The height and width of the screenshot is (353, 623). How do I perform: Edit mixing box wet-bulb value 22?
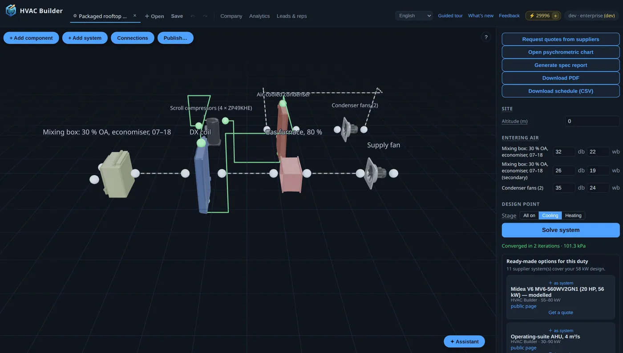[x=598, y=152]
